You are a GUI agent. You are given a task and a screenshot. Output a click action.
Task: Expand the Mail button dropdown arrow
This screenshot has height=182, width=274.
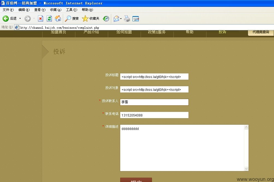tap(121, 19)
